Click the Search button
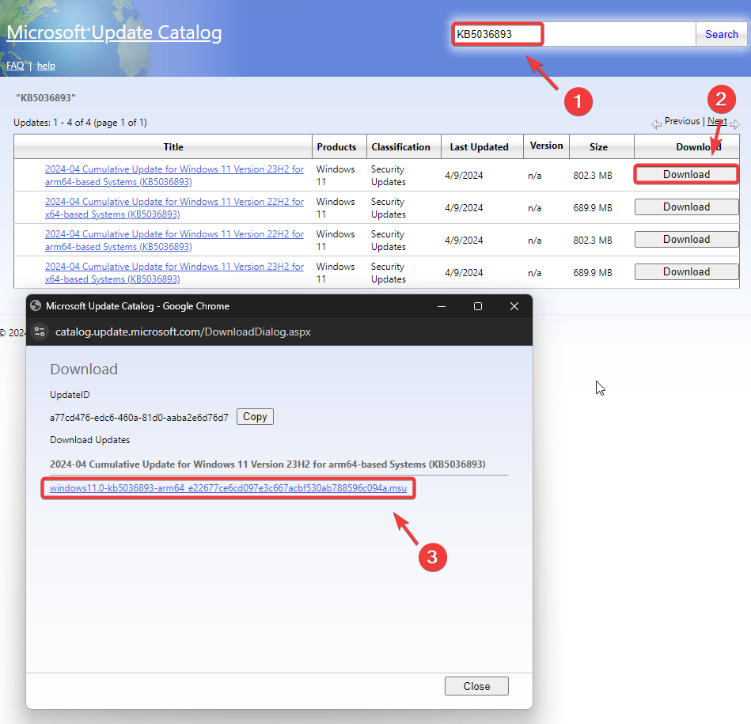Viewport: 751px width, 724px height. [721, 35]
